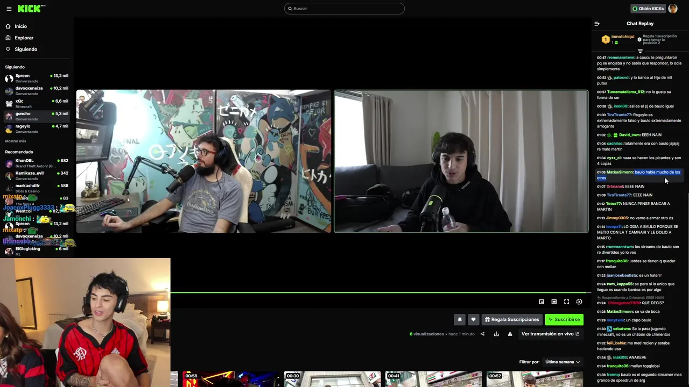The height and width of the screenshot is (387, 689).
Task: Click felii_bahia chat message at 01:32
Action: (639, 346)
